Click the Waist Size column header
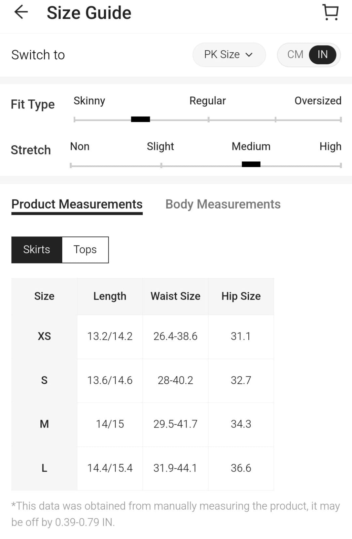This screenshot has width=352, height=539. pyautogui.click(x=175, y=296)
